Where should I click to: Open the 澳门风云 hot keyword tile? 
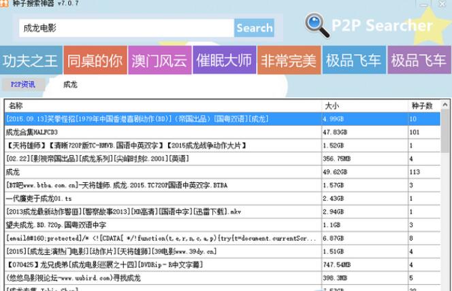(160, 60)
